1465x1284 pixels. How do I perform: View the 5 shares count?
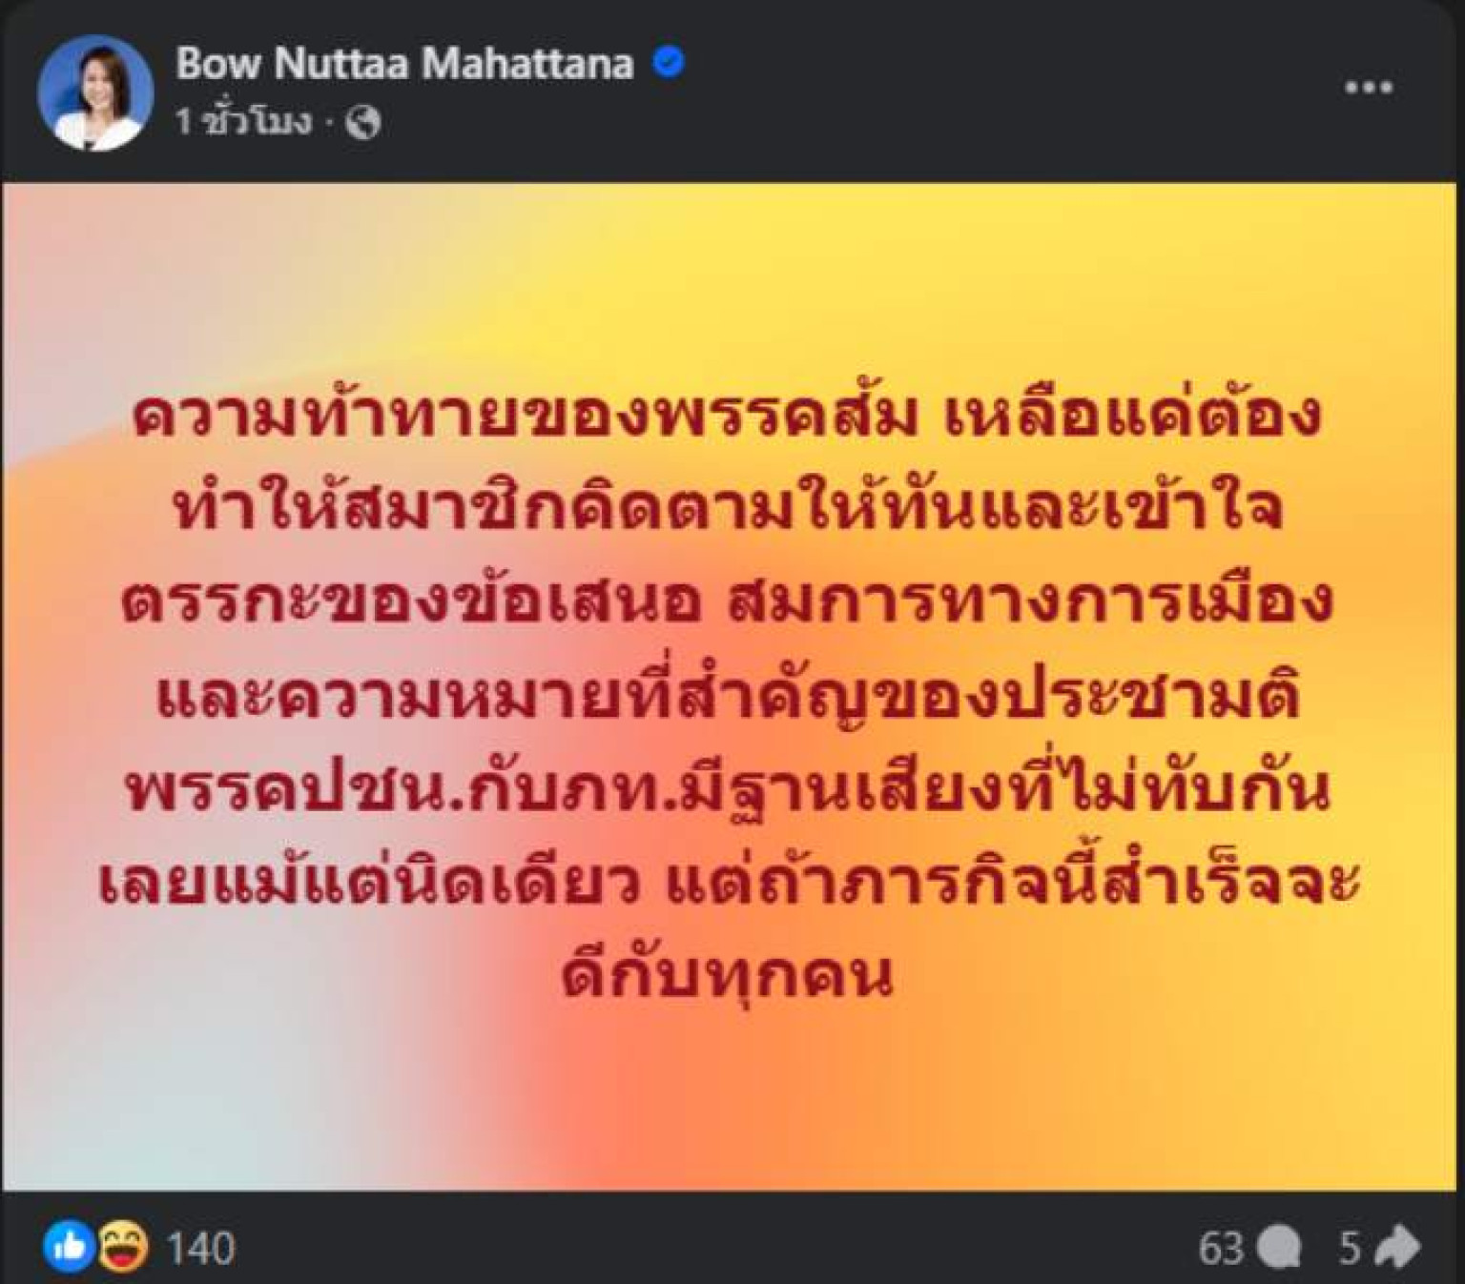(1349, 1248)
